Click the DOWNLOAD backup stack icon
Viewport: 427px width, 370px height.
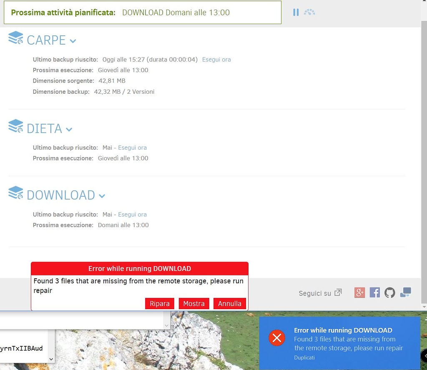tap(15, 192)
